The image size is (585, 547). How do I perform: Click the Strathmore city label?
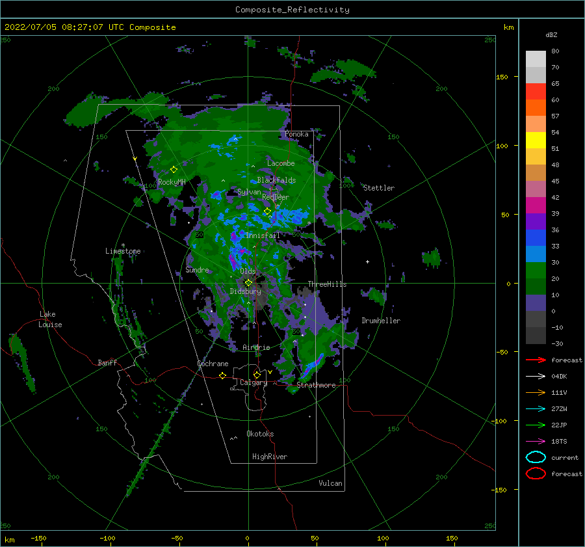pos(316,385)
